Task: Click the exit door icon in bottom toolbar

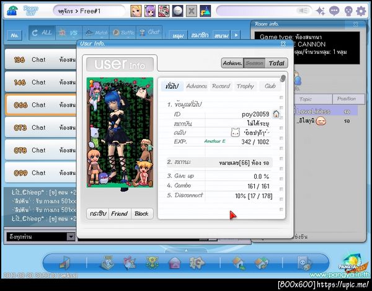Action: [64, 263]
